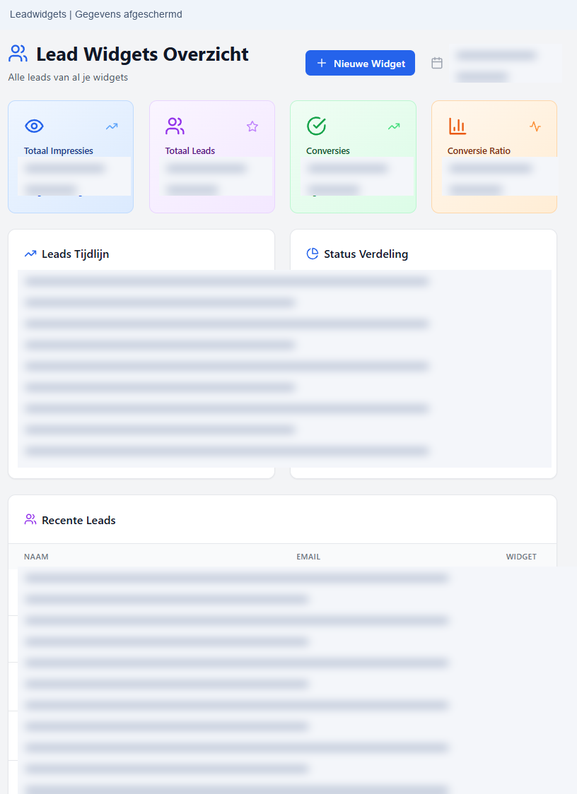The height and width of the screenshot is (794, 577).
Task: Click the EMAIL column header
Action: pyautogui.click(x=308, y=557)
